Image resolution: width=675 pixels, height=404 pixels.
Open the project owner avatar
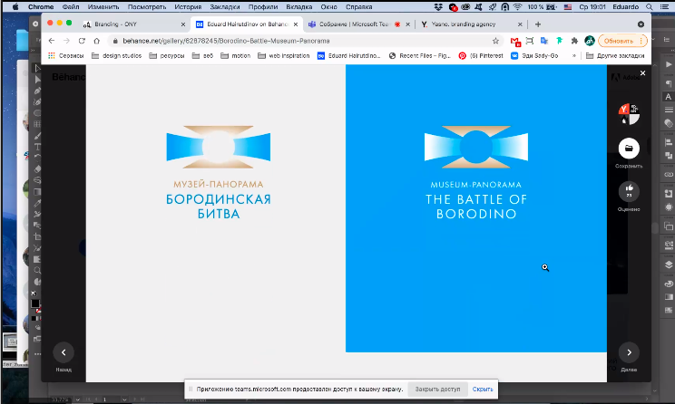tap(629, 114)
